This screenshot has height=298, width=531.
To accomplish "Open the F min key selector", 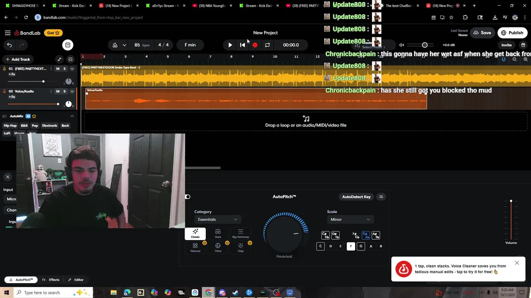I will [x=190, y=45].
